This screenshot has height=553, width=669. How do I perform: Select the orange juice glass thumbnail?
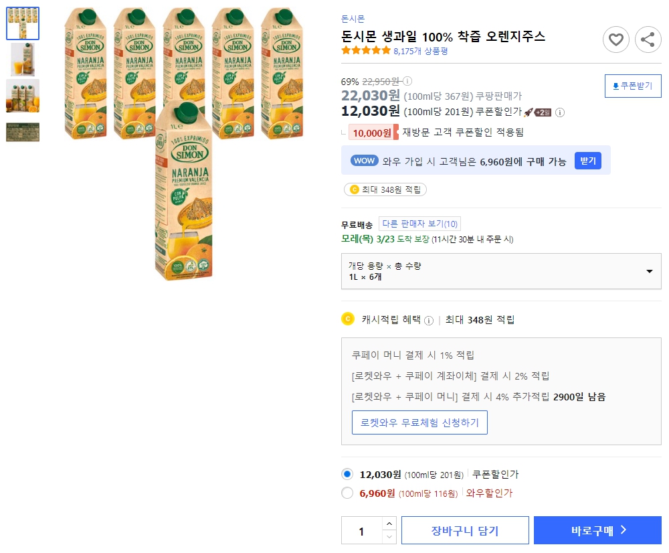[x=22, y=60]
